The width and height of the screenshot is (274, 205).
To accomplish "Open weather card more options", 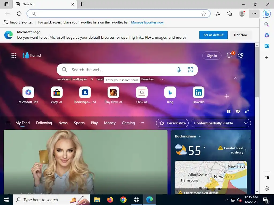I will (243, 136).
